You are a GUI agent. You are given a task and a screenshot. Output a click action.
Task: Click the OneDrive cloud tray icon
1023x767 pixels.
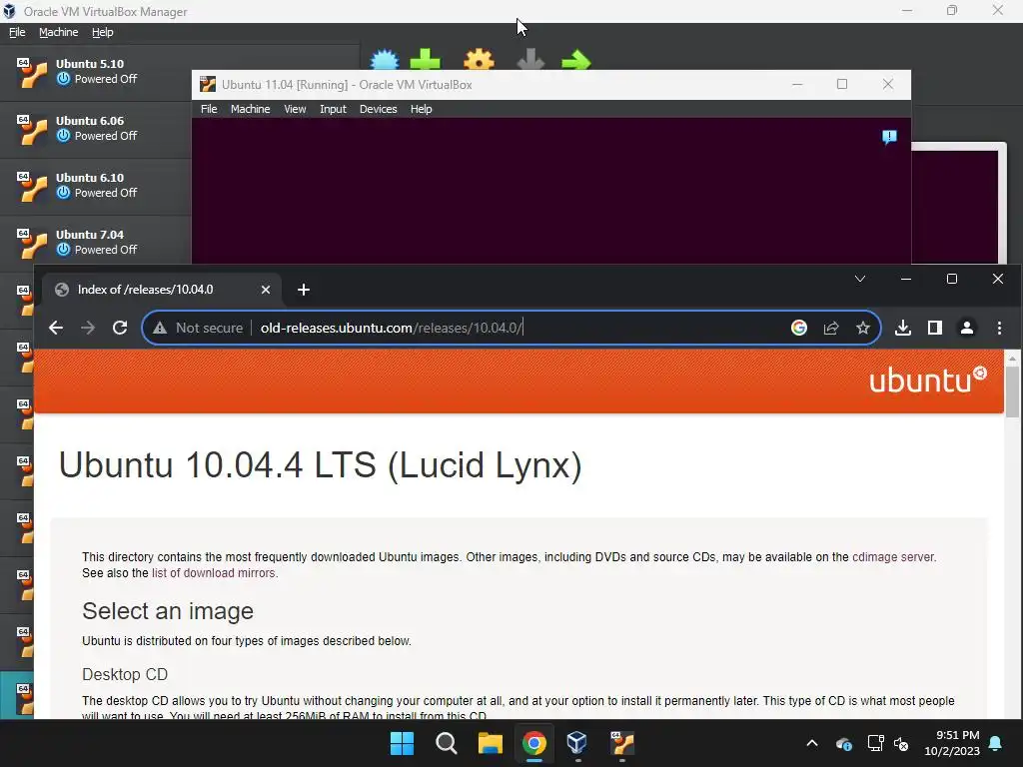843,743
